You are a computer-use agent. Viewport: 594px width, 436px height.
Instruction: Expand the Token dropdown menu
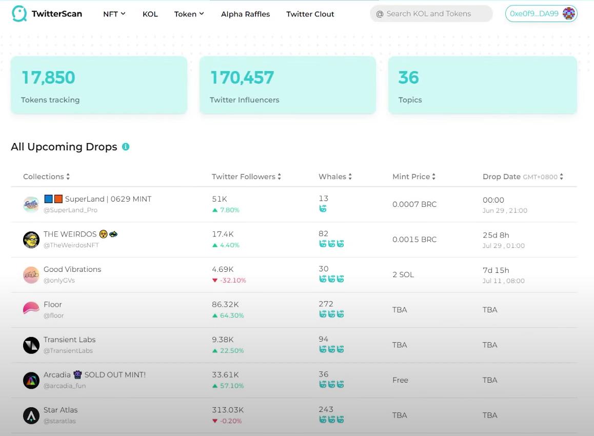coord(189,14)
